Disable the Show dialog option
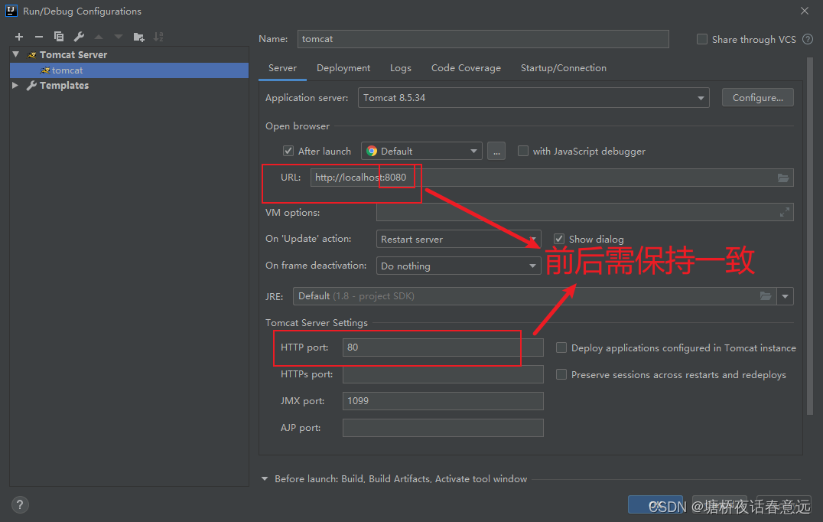This screenshot has width=823, height=522. pos(559,239)
